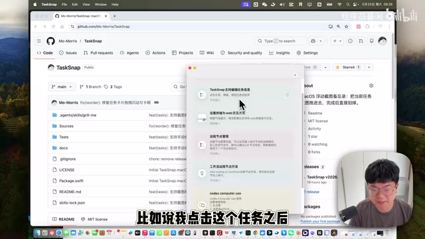425x239 pixels.
Task: Switch to the Pull requests tab
Action: pos(98,53)
